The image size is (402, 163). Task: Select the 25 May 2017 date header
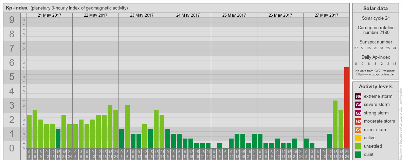(234, 15)
